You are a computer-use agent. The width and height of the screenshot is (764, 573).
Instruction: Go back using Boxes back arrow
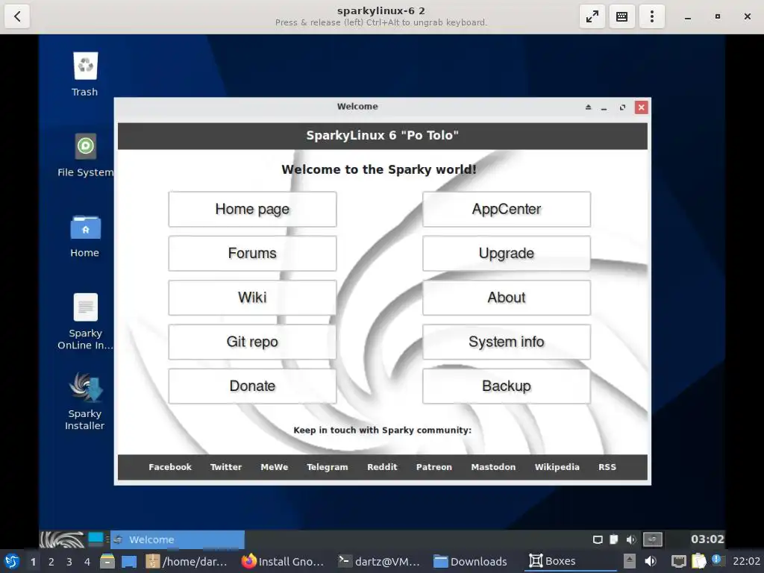[17, 16]
